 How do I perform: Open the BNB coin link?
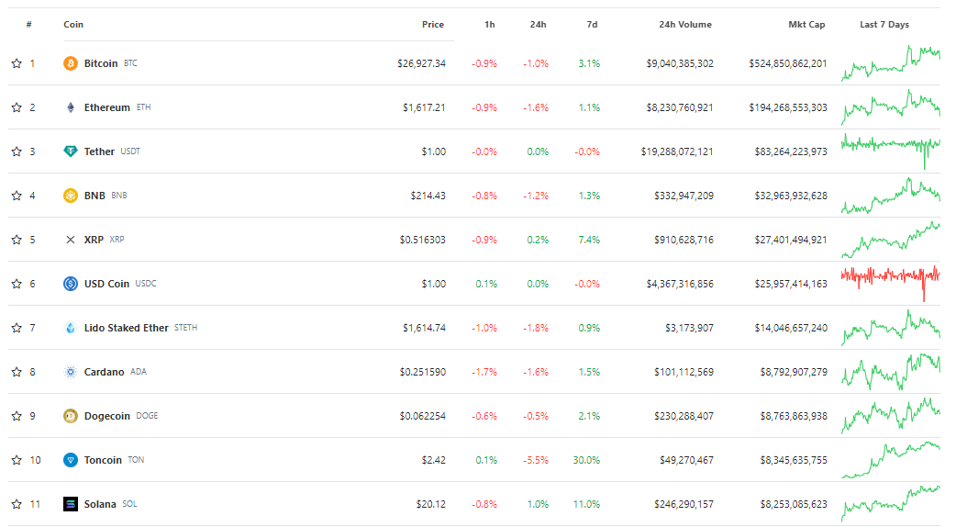pos(94,196)
